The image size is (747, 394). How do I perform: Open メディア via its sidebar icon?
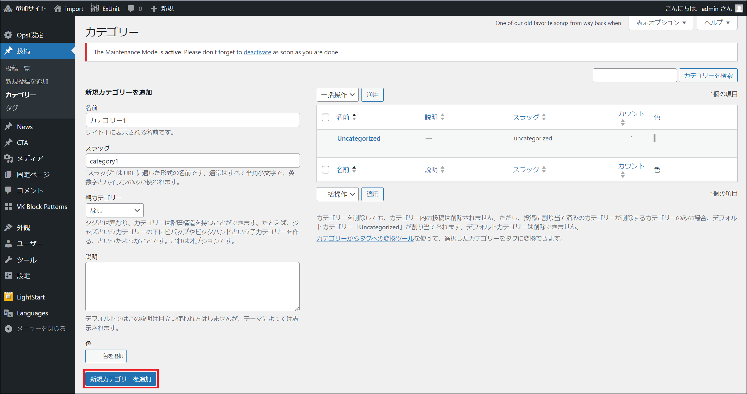[8, 158]
